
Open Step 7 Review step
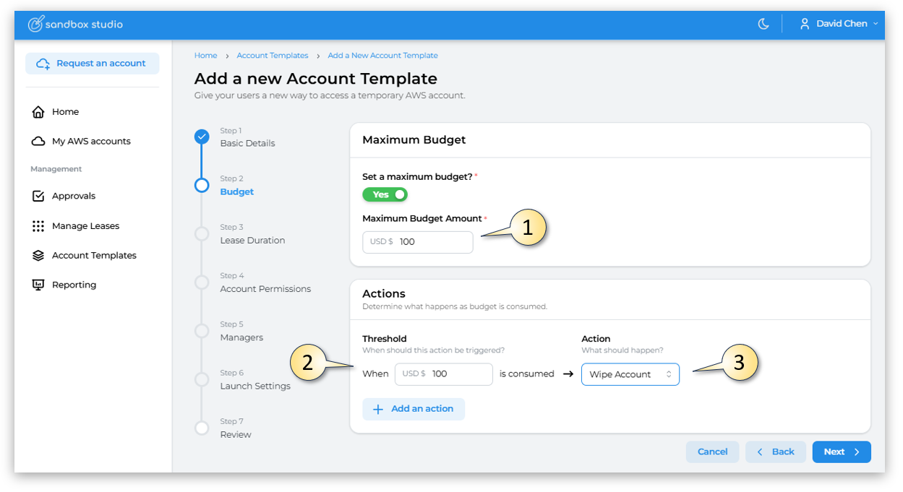tap(236, 434)
